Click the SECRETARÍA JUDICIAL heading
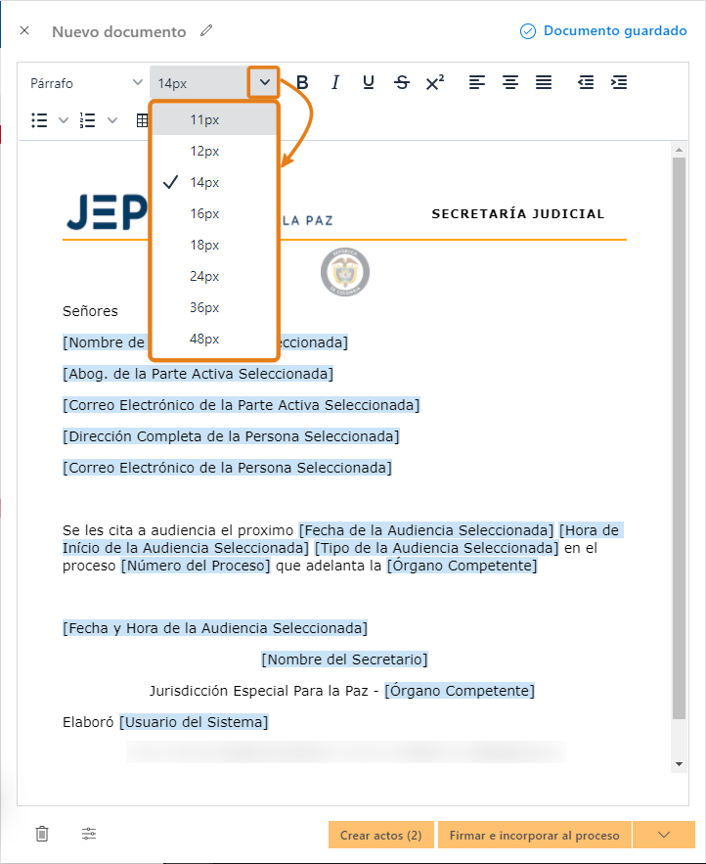 point(518,213)
